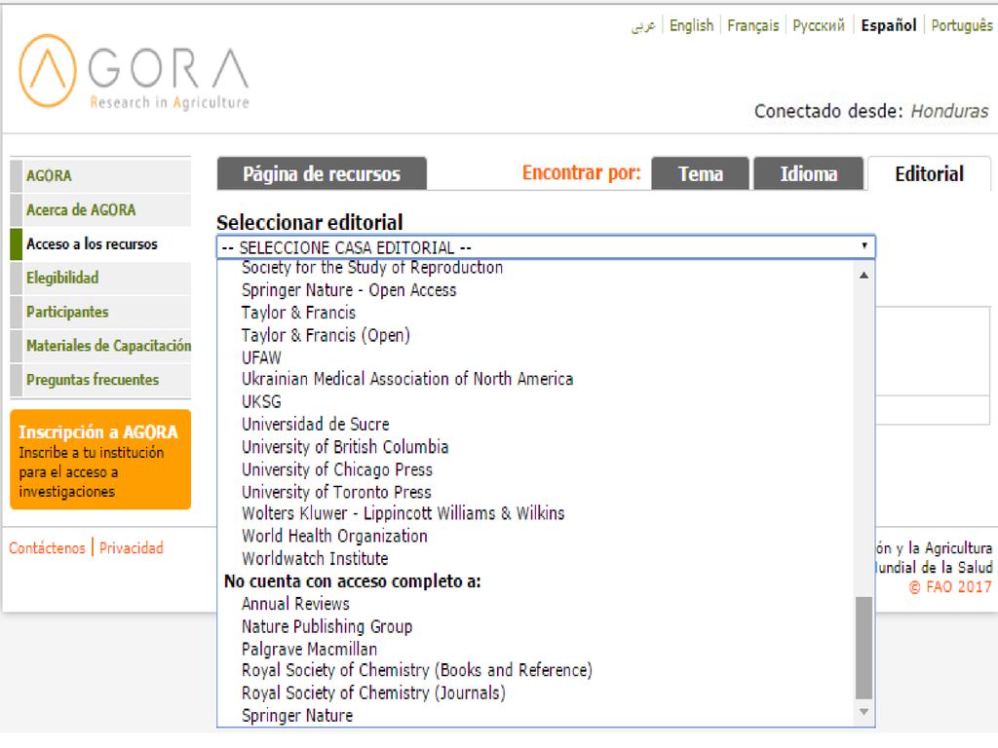Click Inscripción a AGORA banner
998x748 pixels.
[100, 460]
